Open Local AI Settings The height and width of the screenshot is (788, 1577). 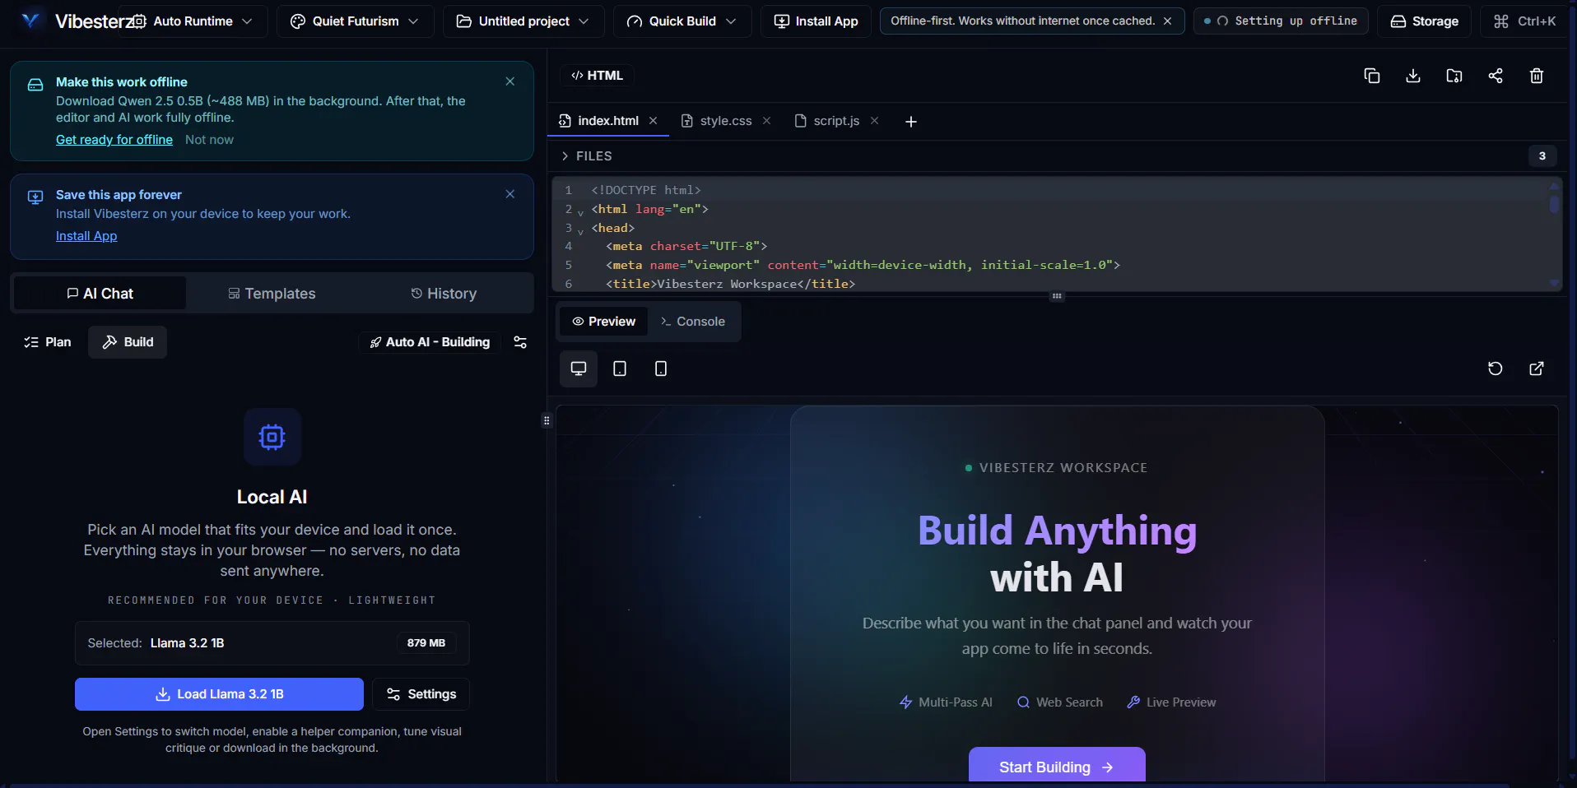(x=421, y=694)
